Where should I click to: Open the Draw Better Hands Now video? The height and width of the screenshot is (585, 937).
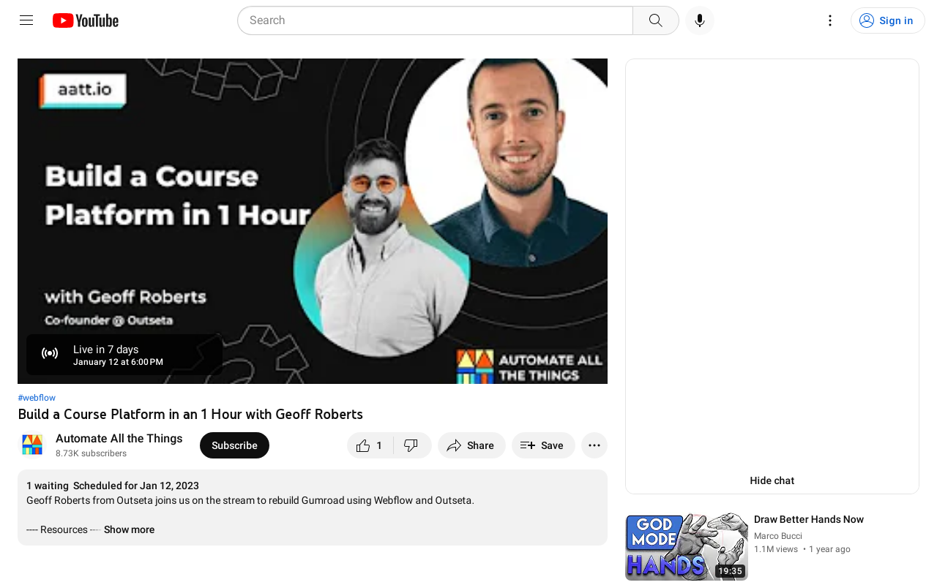pos(808,518)
